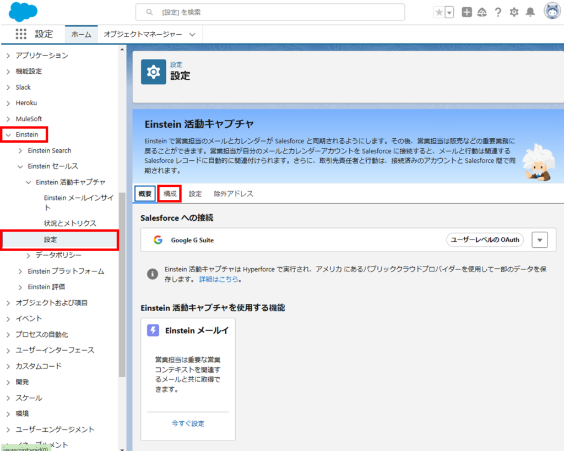This screenshot has height=451, width=564.
Task: Click the 今すぐ設定 link
Action: [x=188, y=423]
